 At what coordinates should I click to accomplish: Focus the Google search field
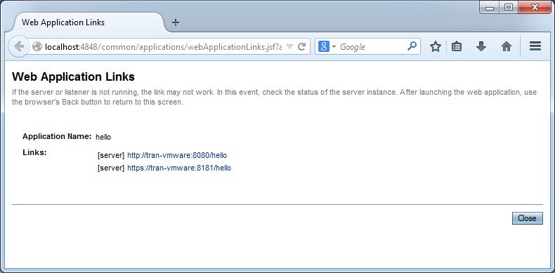coord(372,47)
